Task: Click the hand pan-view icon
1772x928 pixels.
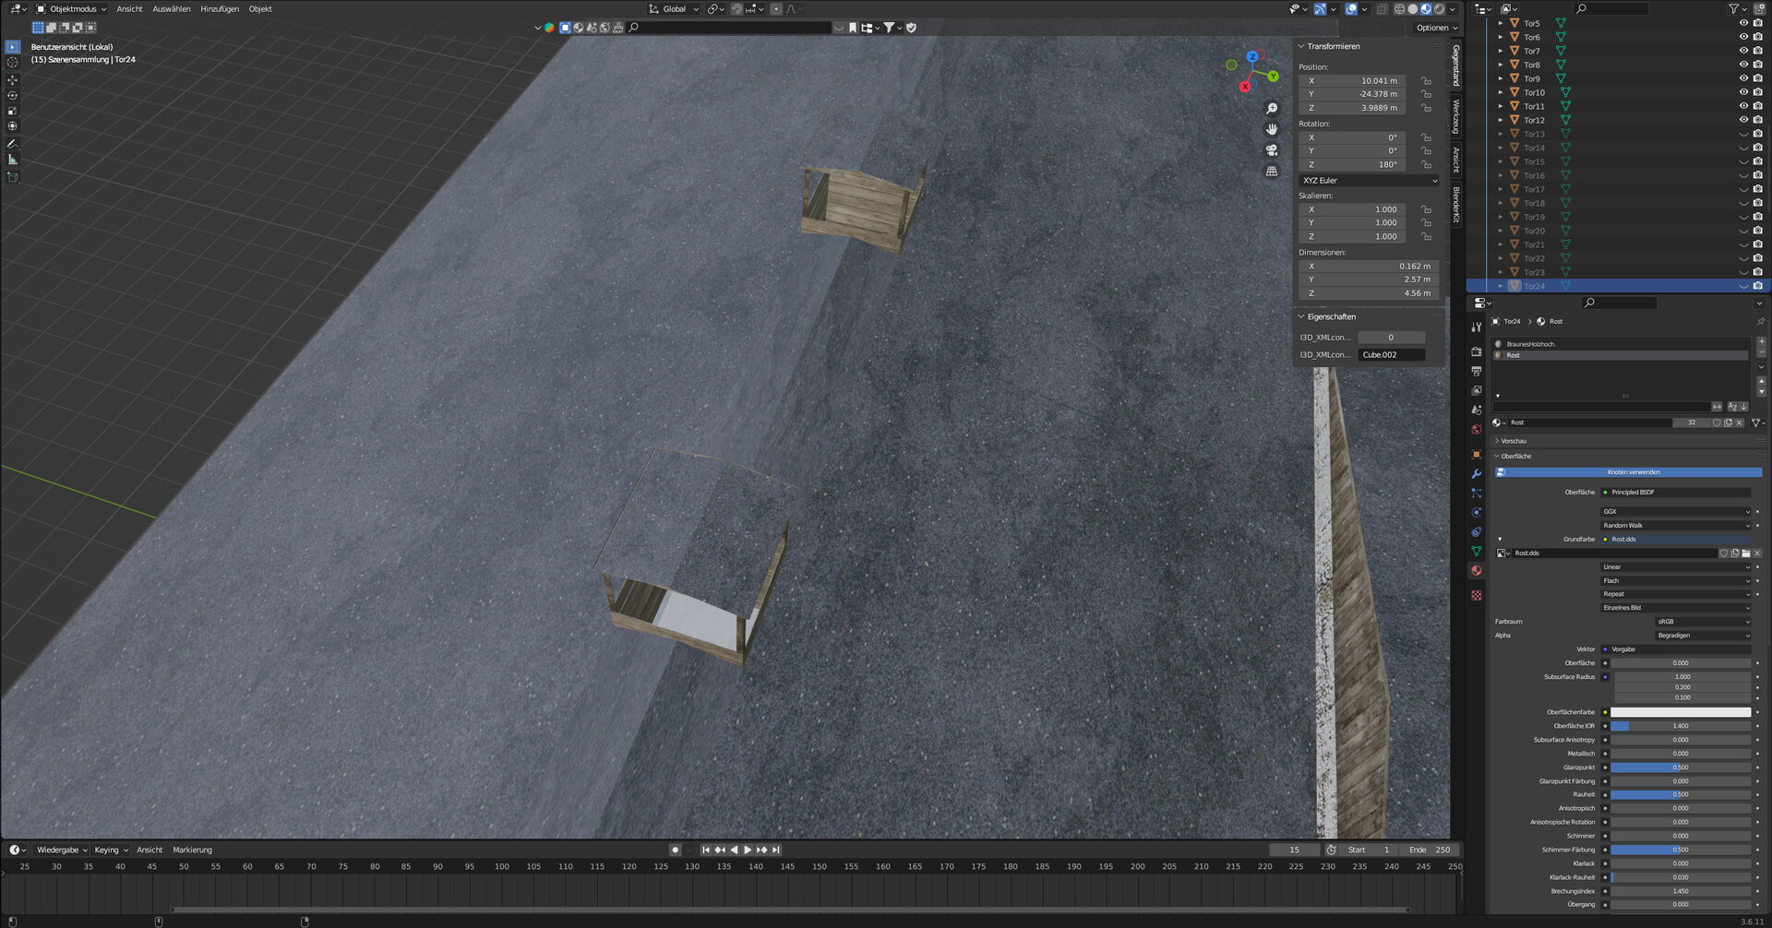Action: point(1272,129)
